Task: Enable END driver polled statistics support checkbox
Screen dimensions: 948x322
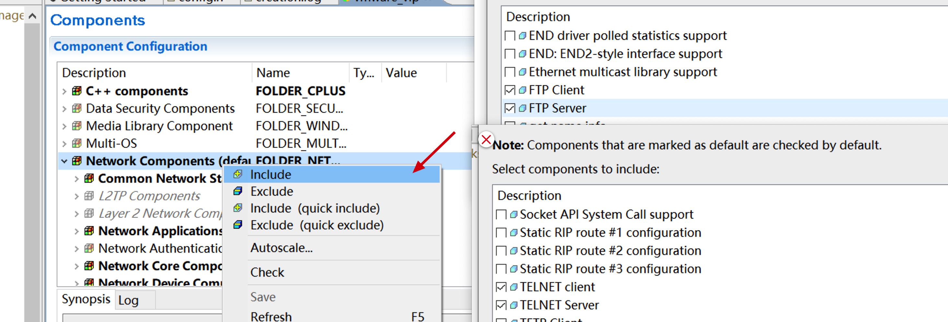Action: (510, 36)
